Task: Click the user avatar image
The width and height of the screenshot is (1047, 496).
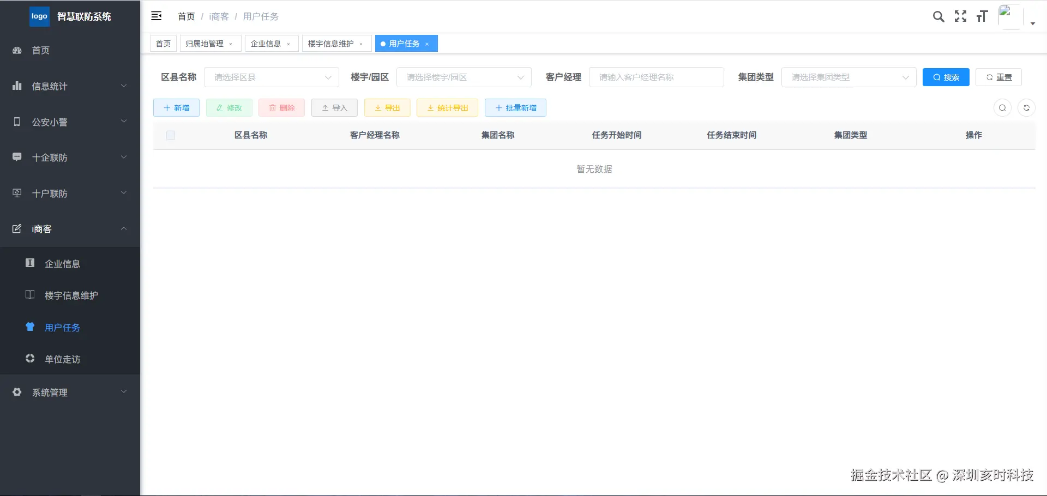Action: pos(1010,17)
